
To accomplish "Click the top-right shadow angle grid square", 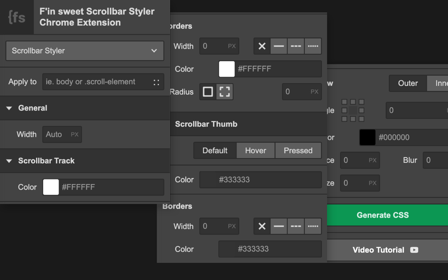I will click(x=362, y=102).
